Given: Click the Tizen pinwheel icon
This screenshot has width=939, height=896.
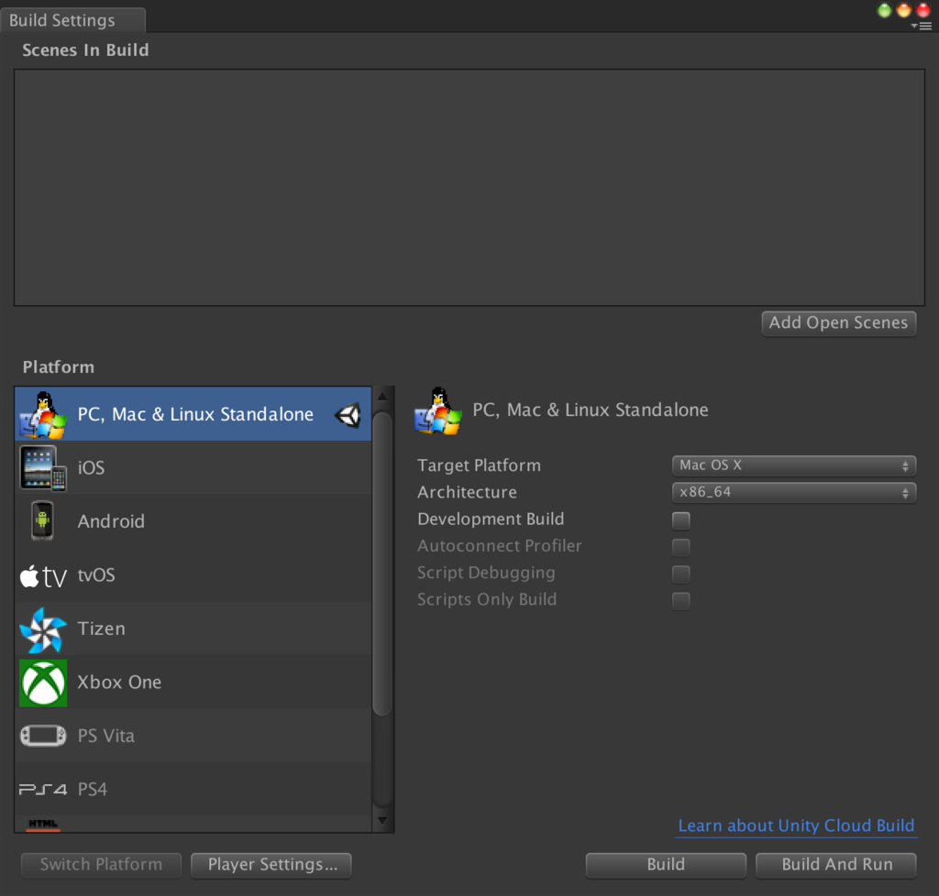Looking at the screenshot, I should pos(42,629).
